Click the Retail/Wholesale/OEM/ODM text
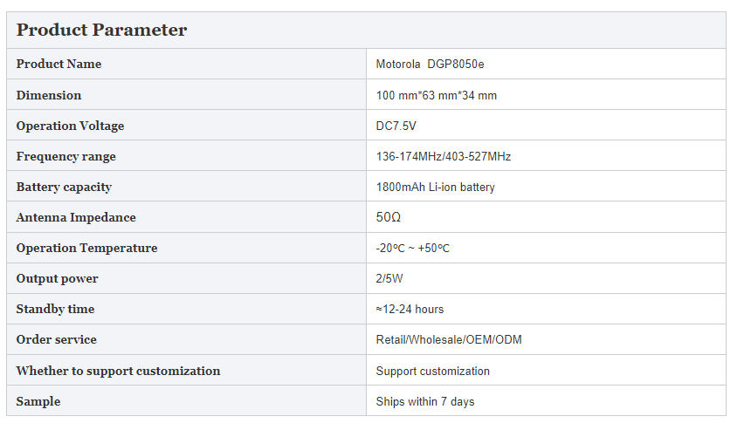 (x=448, y=339)
